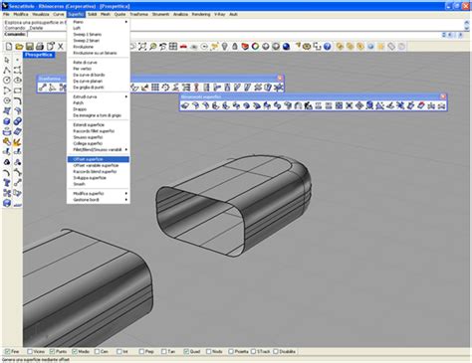Viewport: 472px width, 363px height.
Task: Toggle the Disabilita osnap checkbox
Action: click(276, 351)
